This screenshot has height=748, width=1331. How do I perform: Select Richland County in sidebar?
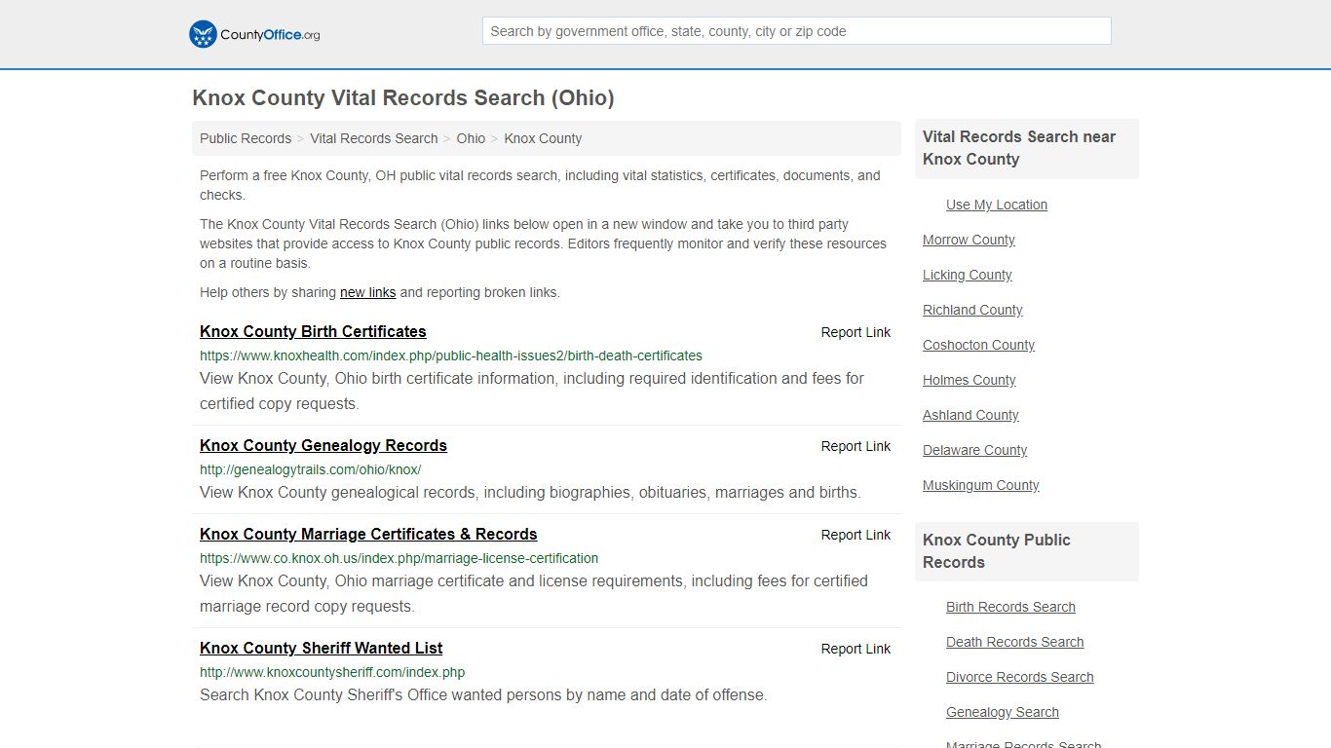pyautogui.click(x=972, y=310)
